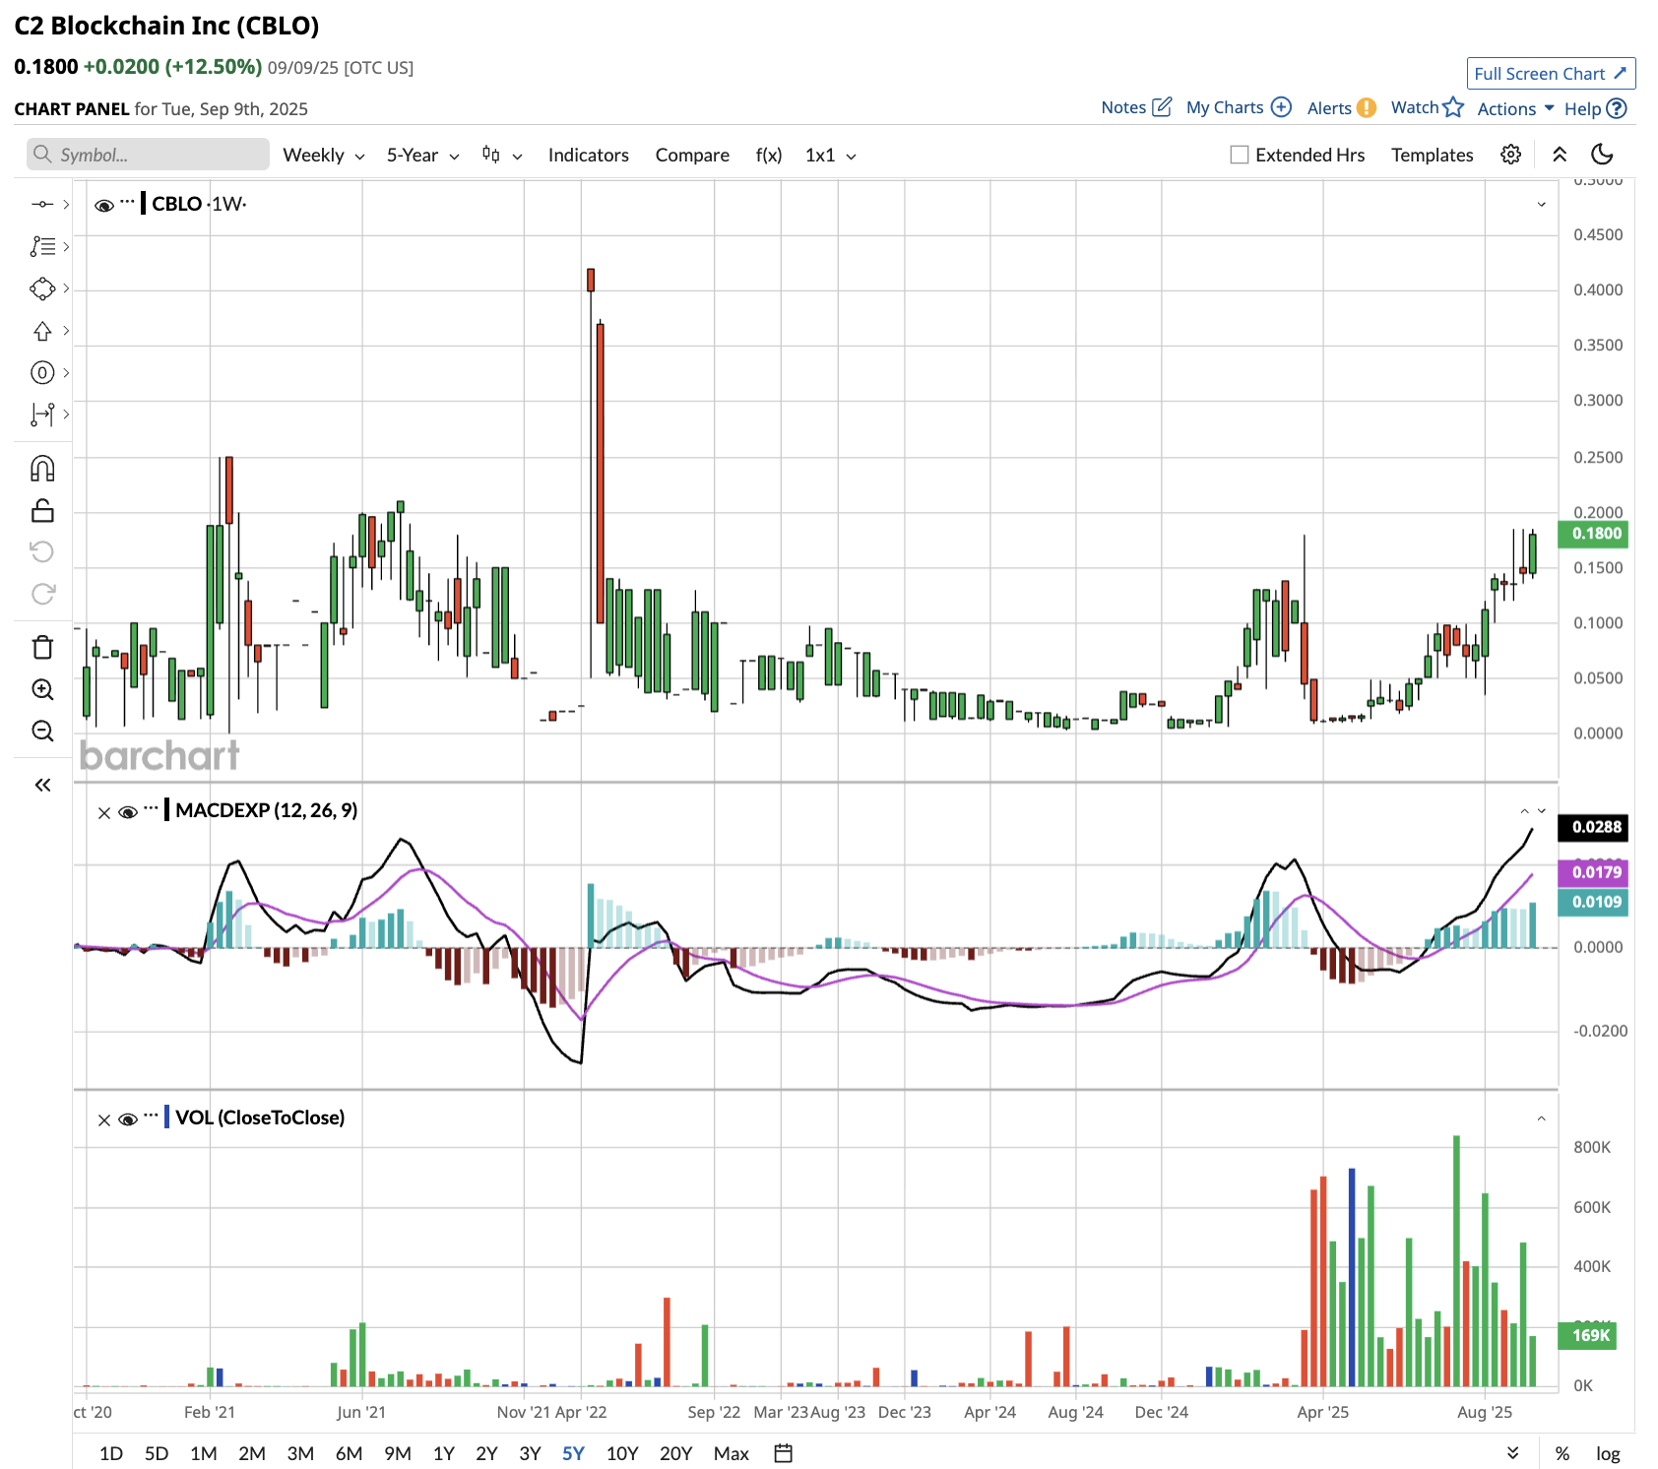Image resolution: width=1658 pixels, height=1469 pixels.
Task: Open the 1x1 grid layout dropdown
Action: [x=831, y=155]
